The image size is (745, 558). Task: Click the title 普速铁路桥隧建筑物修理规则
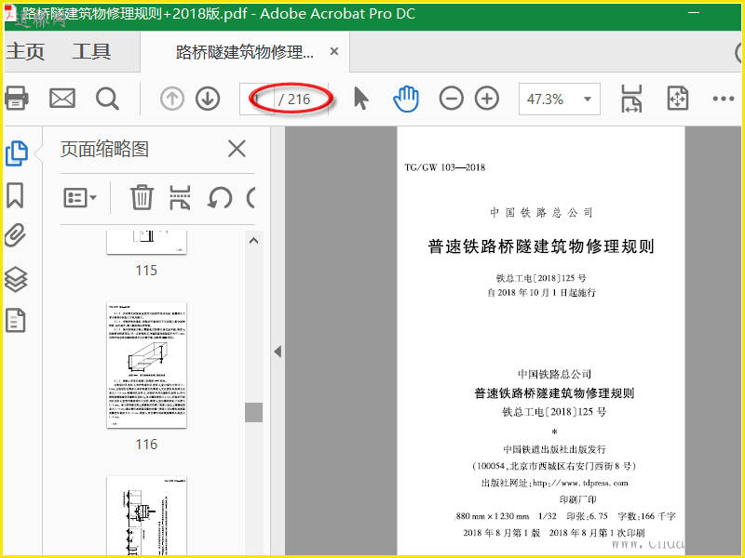pos(541,246)
